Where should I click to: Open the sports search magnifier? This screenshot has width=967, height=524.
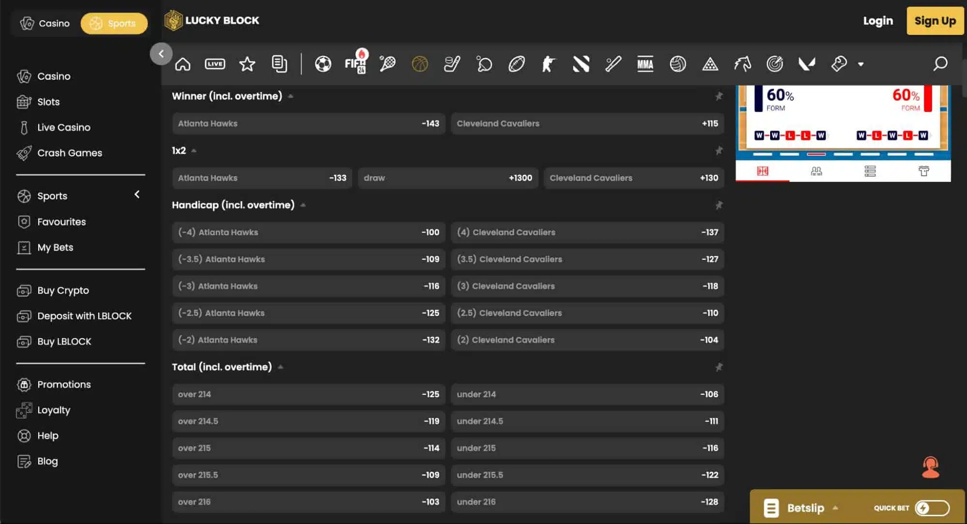940,63
